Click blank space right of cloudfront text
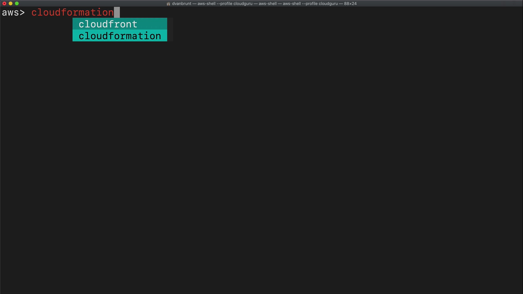This screenshot has width=523, height=294. click(x=153, y=24)
